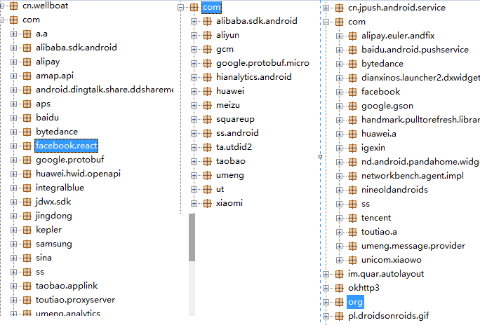The height and width of the screenshot is (325, 480).
Task: Select the baidu.android.pushservice row
Action: tap(415, 50)
